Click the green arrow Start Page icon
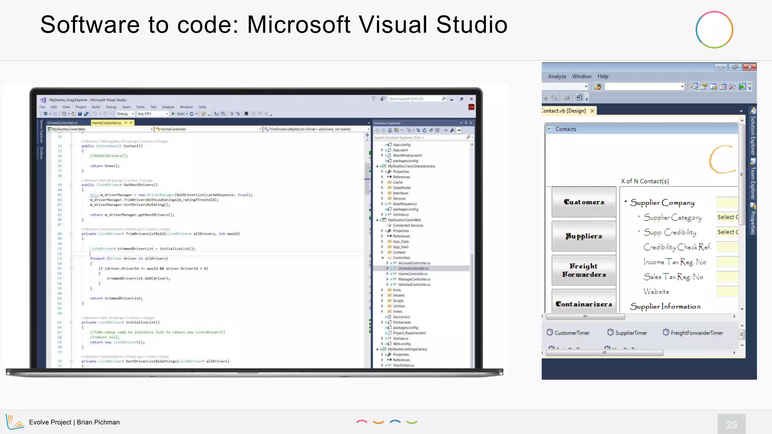The image size is (772, 434). tap(742, 87)
